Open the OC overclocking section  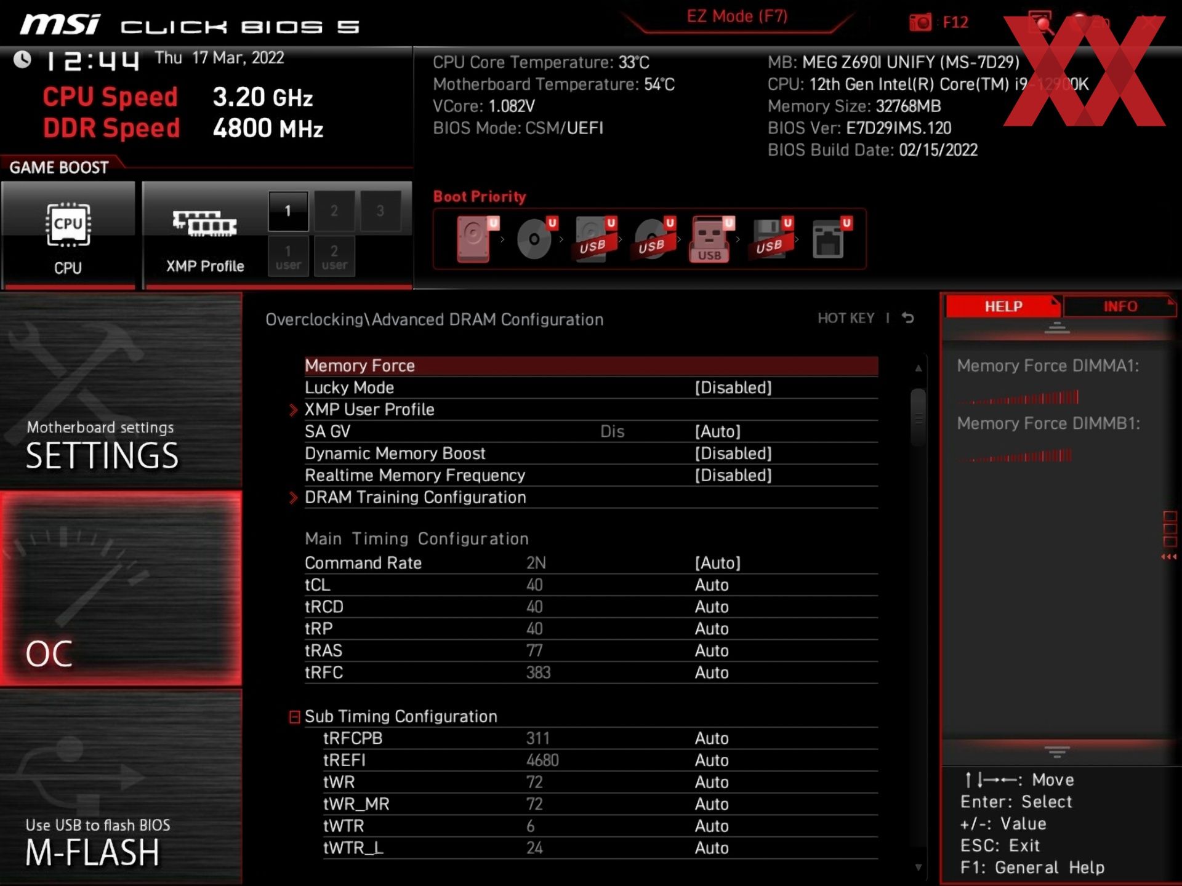tap(121, 588)
